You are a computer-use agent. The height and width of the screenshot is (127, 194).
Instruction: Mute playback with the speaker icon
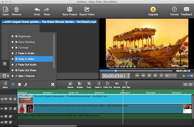click(x=184, y=76)
